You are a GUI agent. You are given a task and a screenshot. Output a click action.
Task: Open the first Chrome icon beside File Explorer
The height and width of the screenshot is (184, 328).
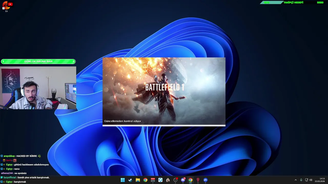tap(145, 180)
